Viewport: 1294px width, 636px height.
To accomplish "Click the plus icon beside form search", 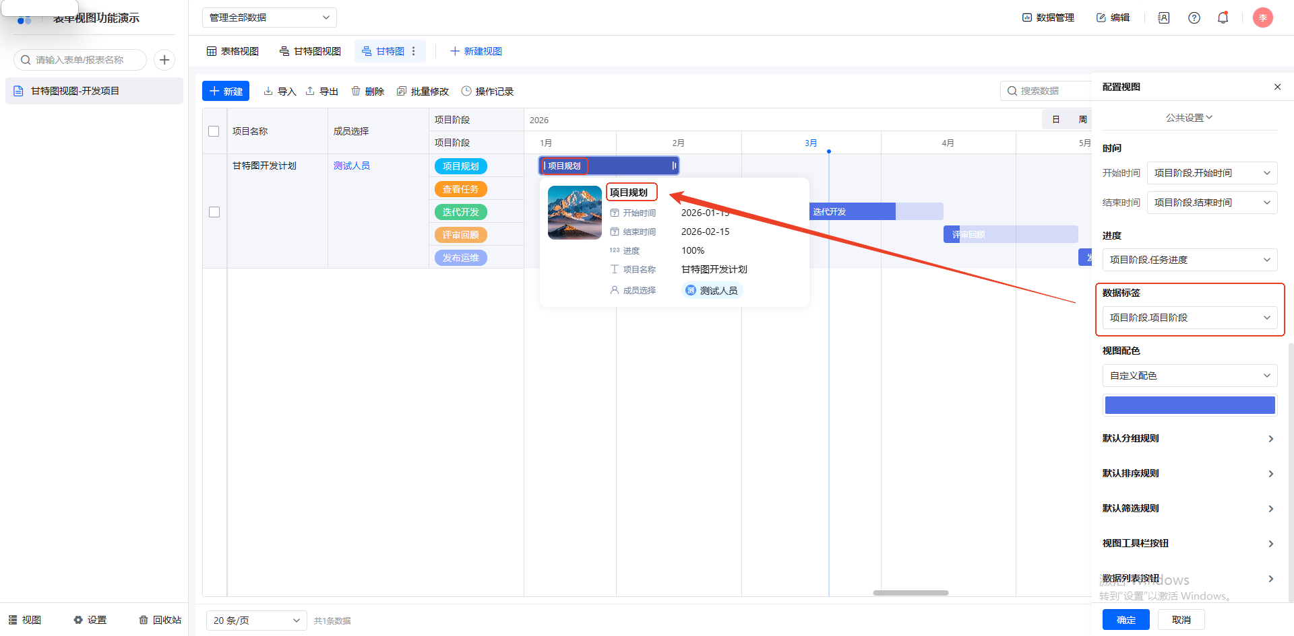I will [164, 60].
